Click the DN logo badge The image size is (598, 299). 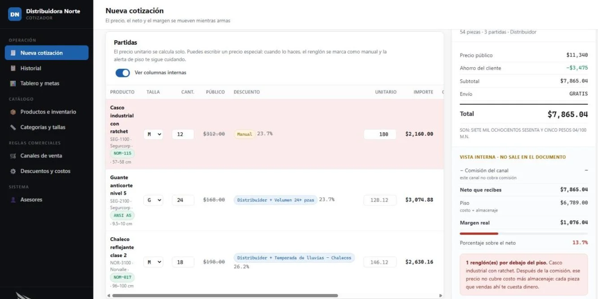15,14
